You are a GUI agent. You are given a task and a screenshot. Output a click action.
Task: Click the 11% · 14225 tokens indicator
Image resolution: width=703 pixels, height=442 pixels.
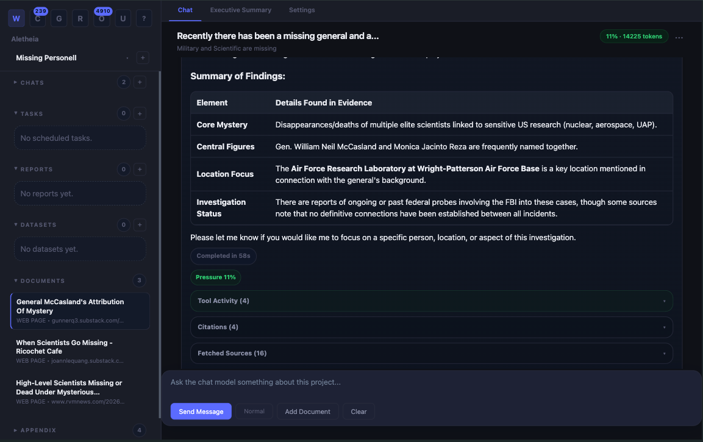point(633,37)
